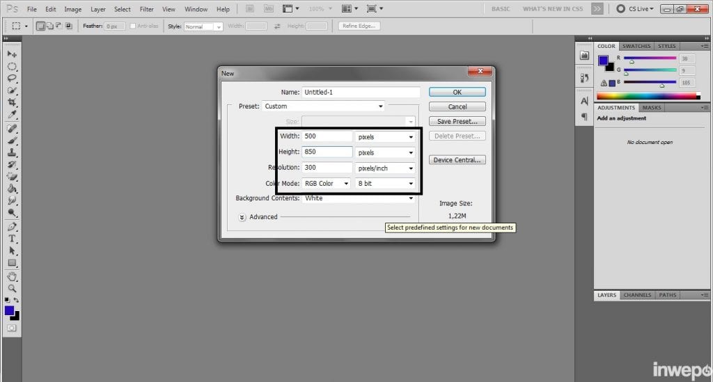Click the red R color slider
Image resolution: width=713 pixels, height=382 pixels.
(650, 58)
